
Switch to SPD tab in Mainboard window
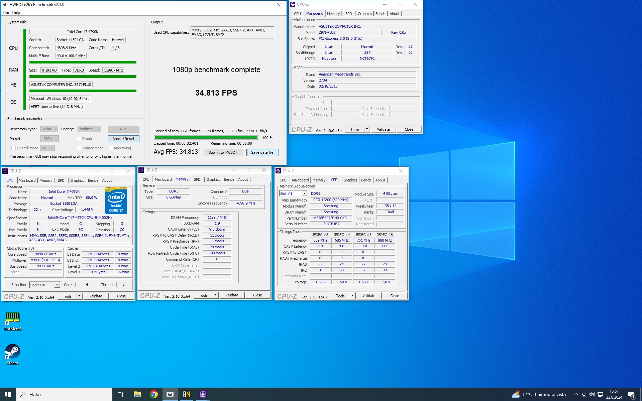pyautogui.click(x=348, y=14)
